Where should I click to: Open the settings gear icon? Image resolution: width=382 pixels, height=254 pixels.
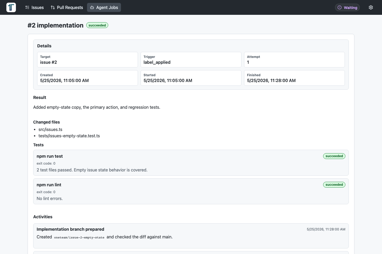pos(371,7)
